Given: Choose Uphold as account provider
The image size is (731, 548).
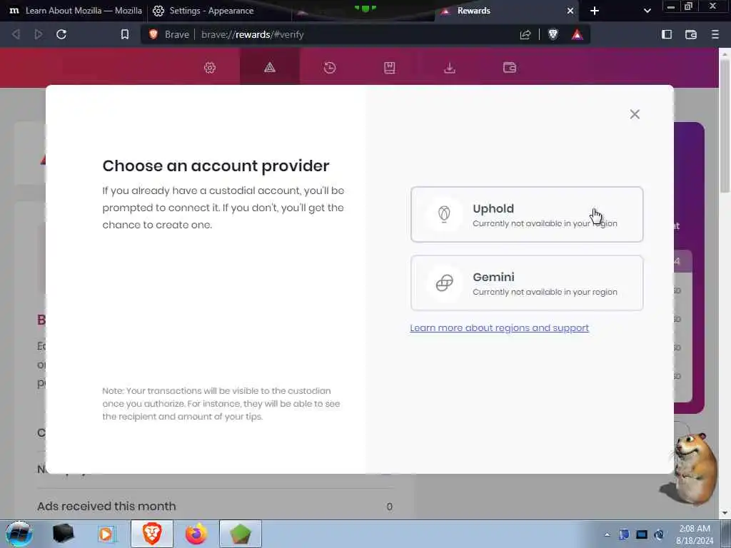Looking at the screenshot, I should pos(527,215).
